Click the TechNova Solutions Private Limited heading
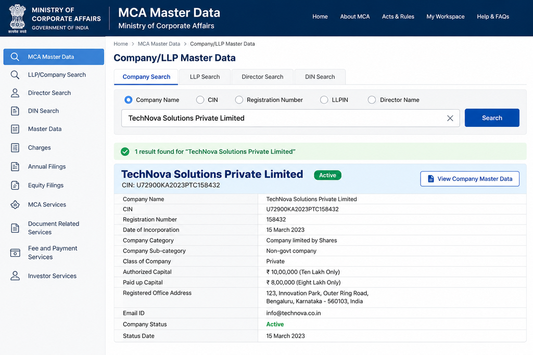 [x=212, y=174]
